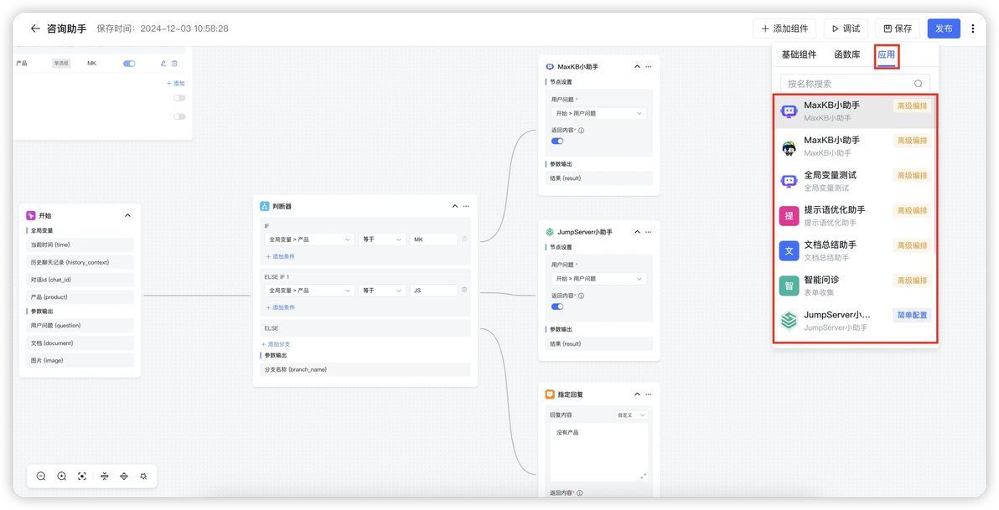Delete the ELSE IF 1 condition with JS value
Image resolution: width=999 pixels, height=510 pixels.
tap(464, 291)
